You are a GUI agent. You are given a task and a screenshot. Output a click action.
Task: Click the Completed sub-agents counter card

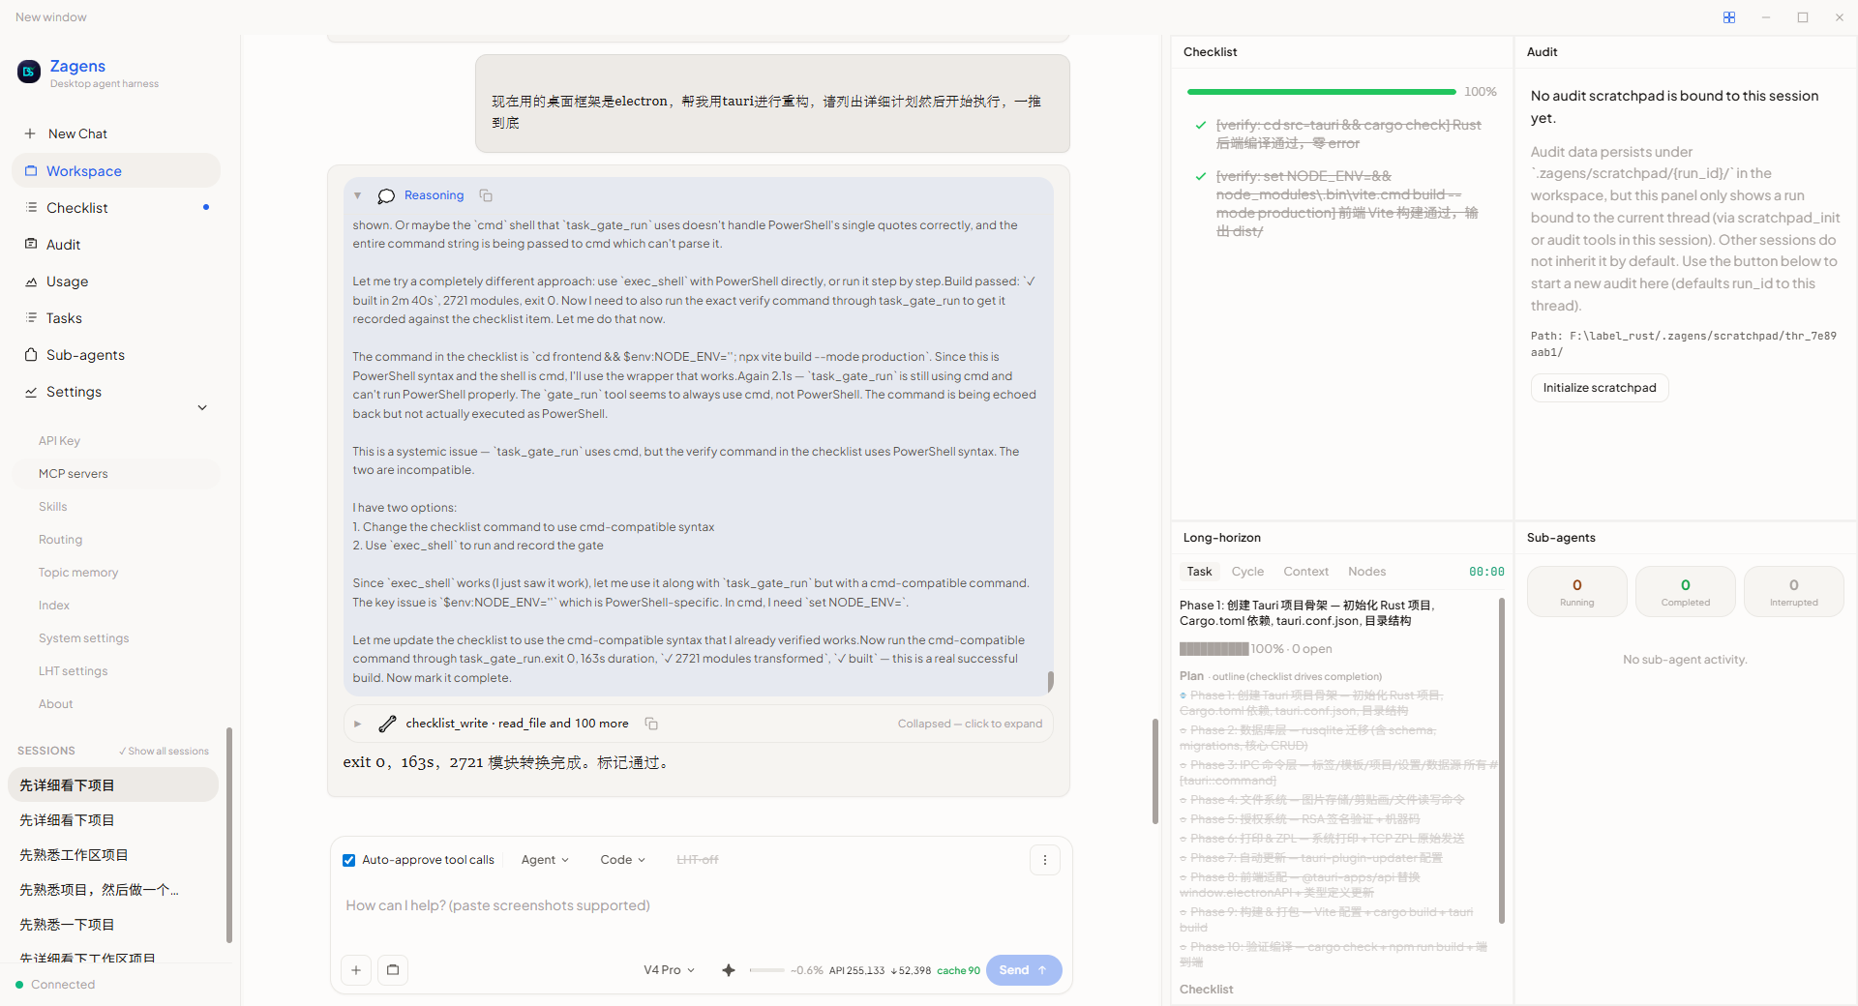1686,591
